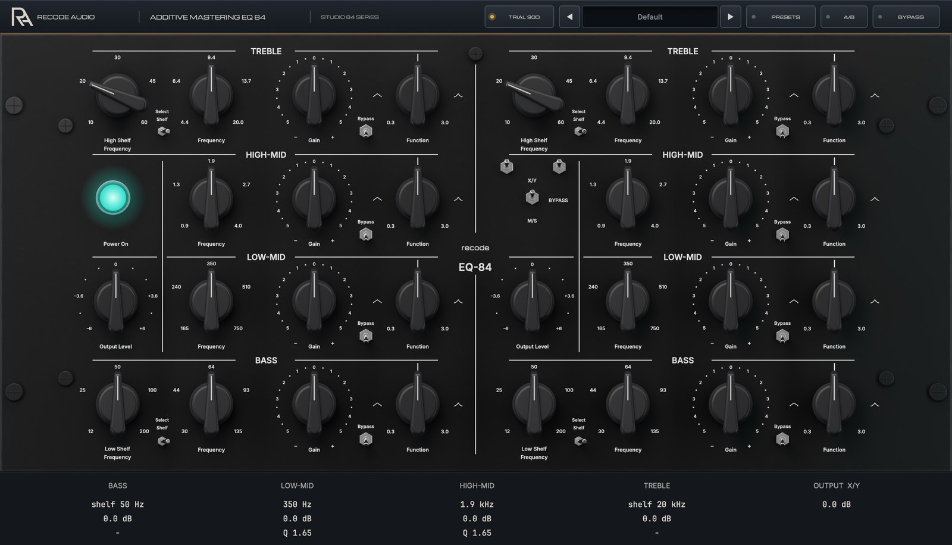
Task: Click right Bass Frequency knob
Action: (x=628, y=403)
